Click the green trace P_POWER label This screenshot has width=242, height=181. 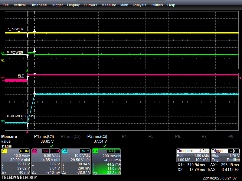coord(15,52)
